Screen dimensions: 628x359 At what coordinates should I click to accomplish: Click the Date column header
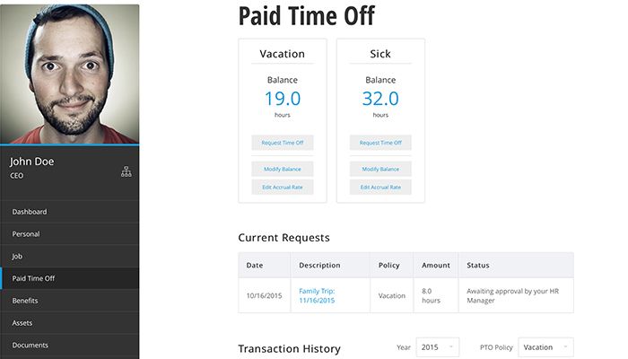255,266
